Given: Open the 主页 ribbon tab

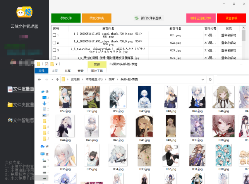Looking at the screenshot, I should click(55, 71).
